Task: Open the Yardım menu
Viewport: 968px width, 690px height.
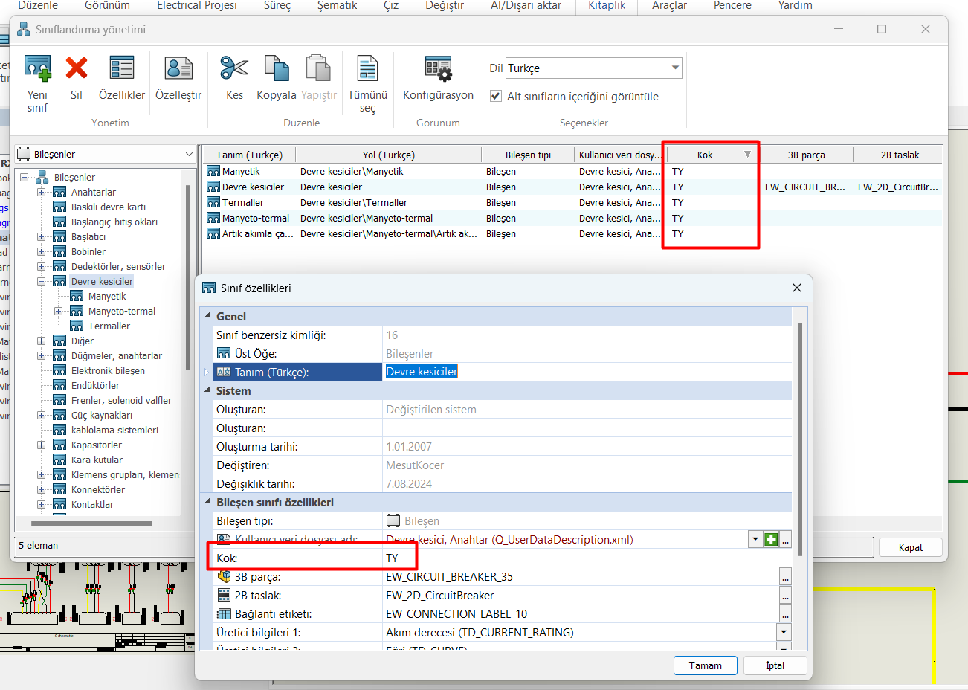Action: coord(795,6)
